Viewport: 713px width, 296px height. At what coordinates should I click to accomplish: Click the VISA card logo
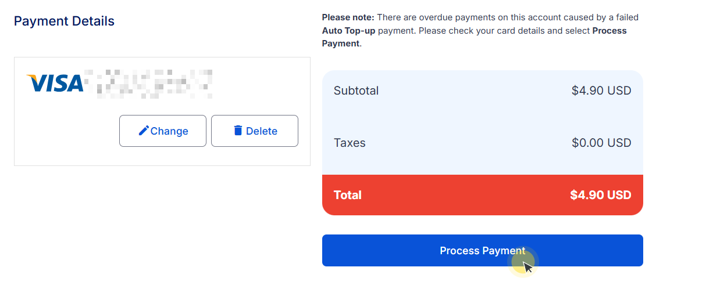55,84
